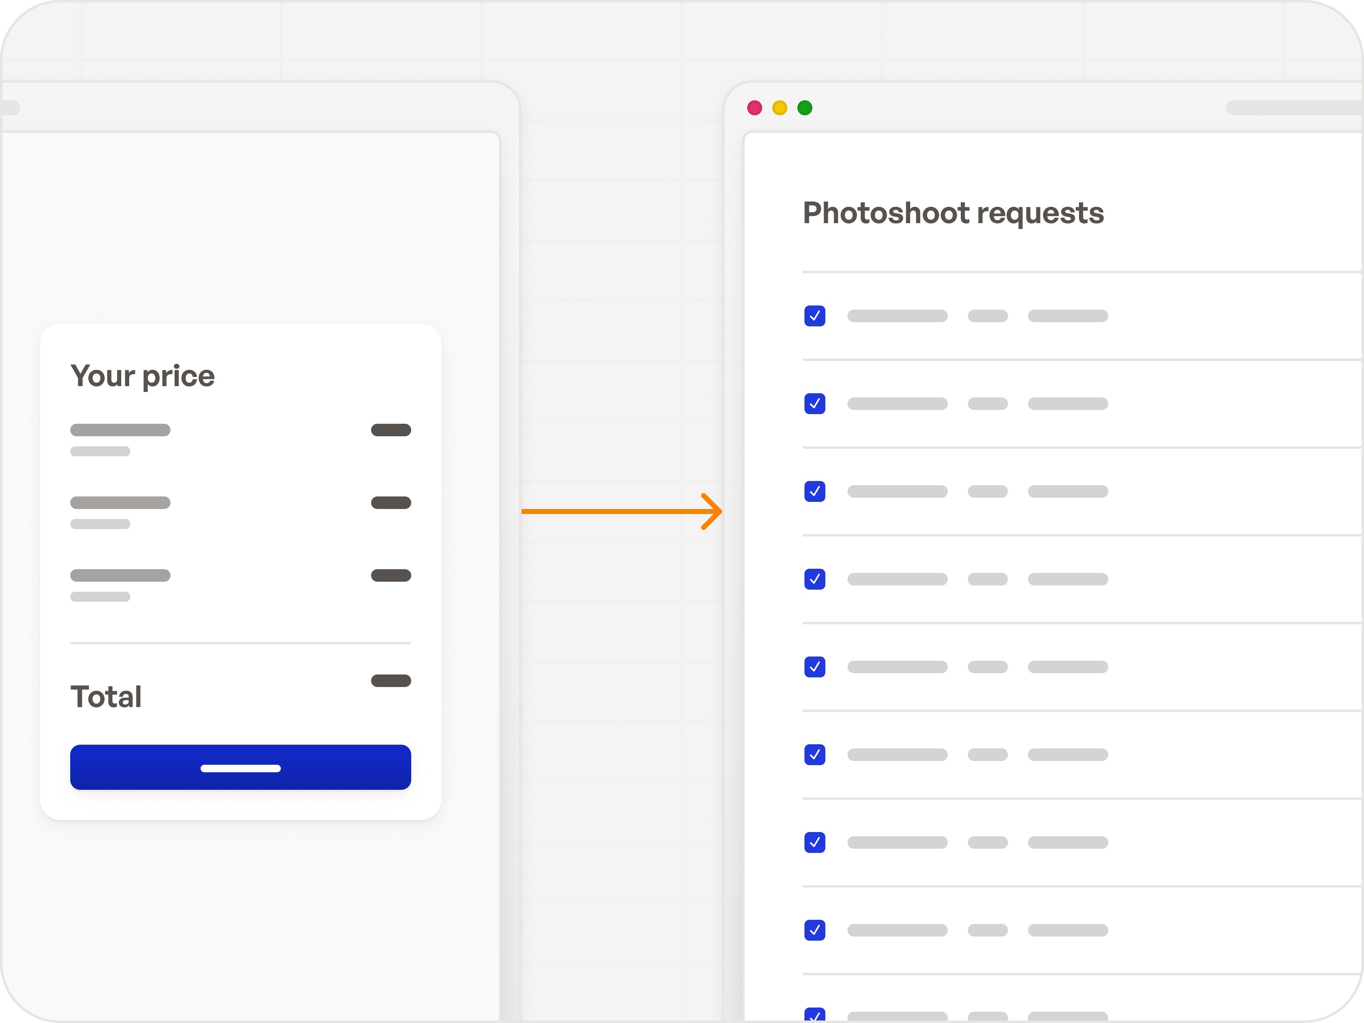
Task: Uncheck the second photoshoot request checkbox
Action: tap(814, 403)
